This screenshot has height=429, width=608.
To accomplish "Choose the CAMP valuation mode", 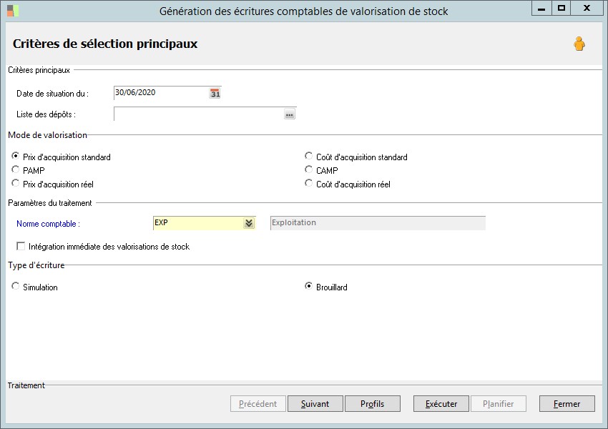I will [x=309, y=169].
